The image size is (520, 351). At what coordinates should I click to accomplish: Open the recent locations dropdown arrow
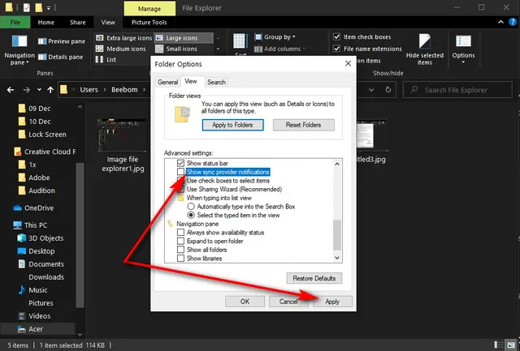pos(39,90)
